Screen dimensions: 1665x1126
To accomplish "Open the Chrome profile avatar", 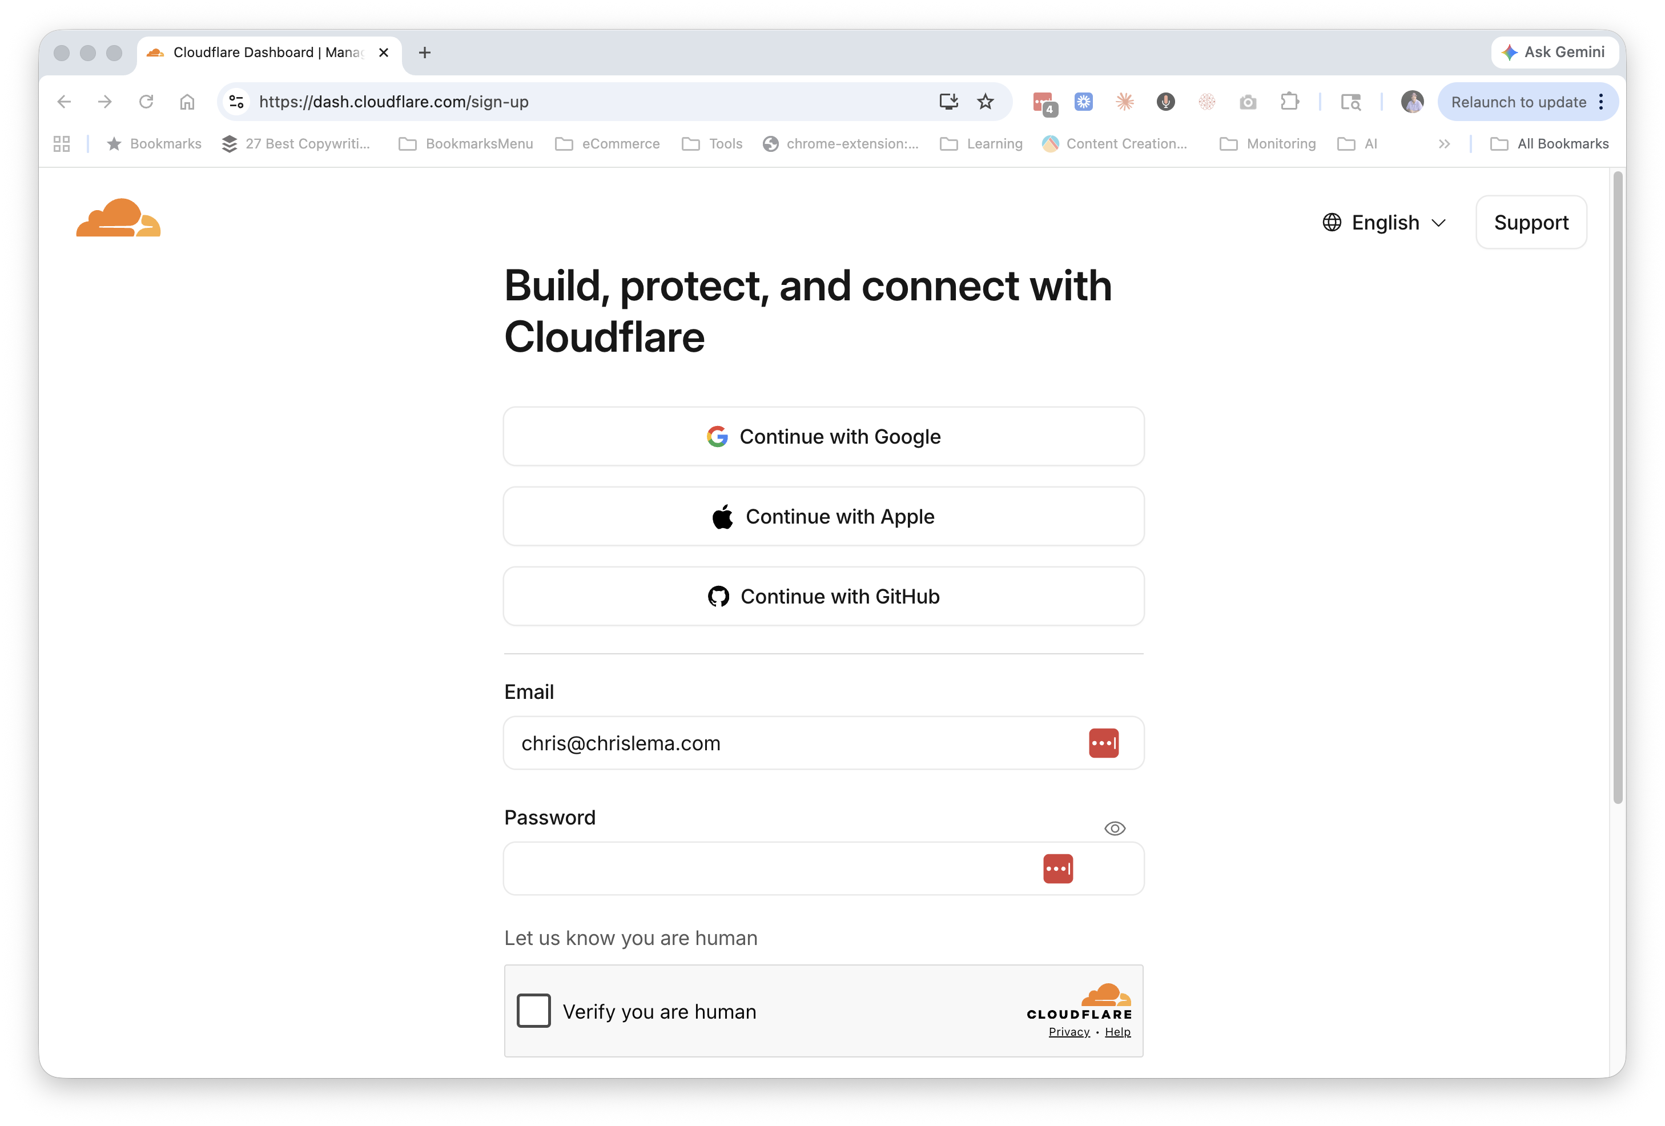I will [1411, 102].
